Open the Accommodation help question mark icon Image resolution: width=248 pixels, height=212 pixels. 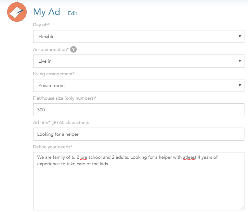73,49
